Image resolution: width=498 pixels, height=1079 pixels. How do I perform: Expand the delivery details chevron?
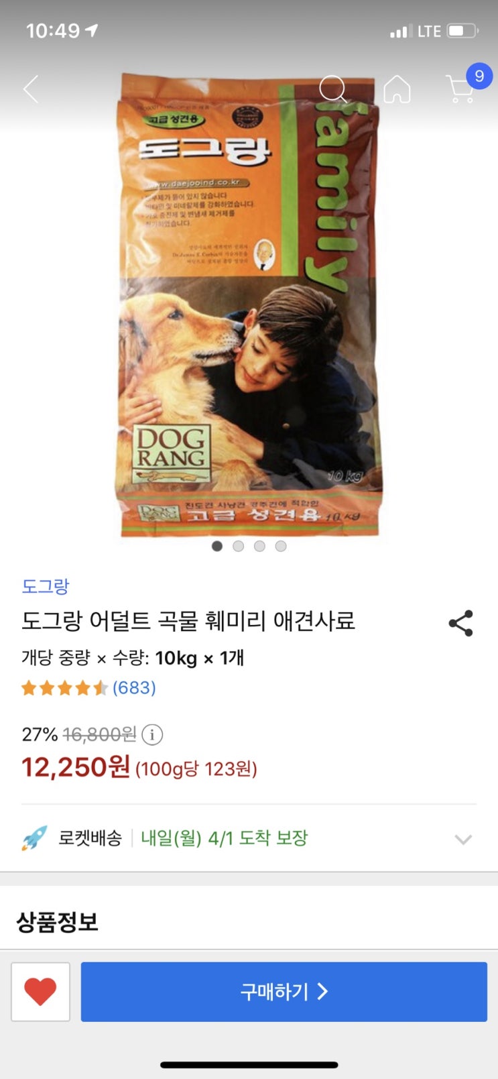point(463,840)
